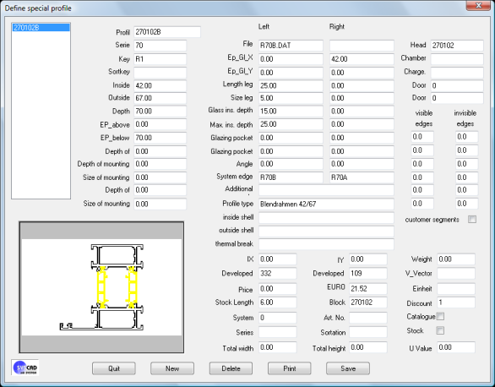This screenshot has height=387, width=495.
Task: Close the Define special profile dialog
Action: coord(478,5)
